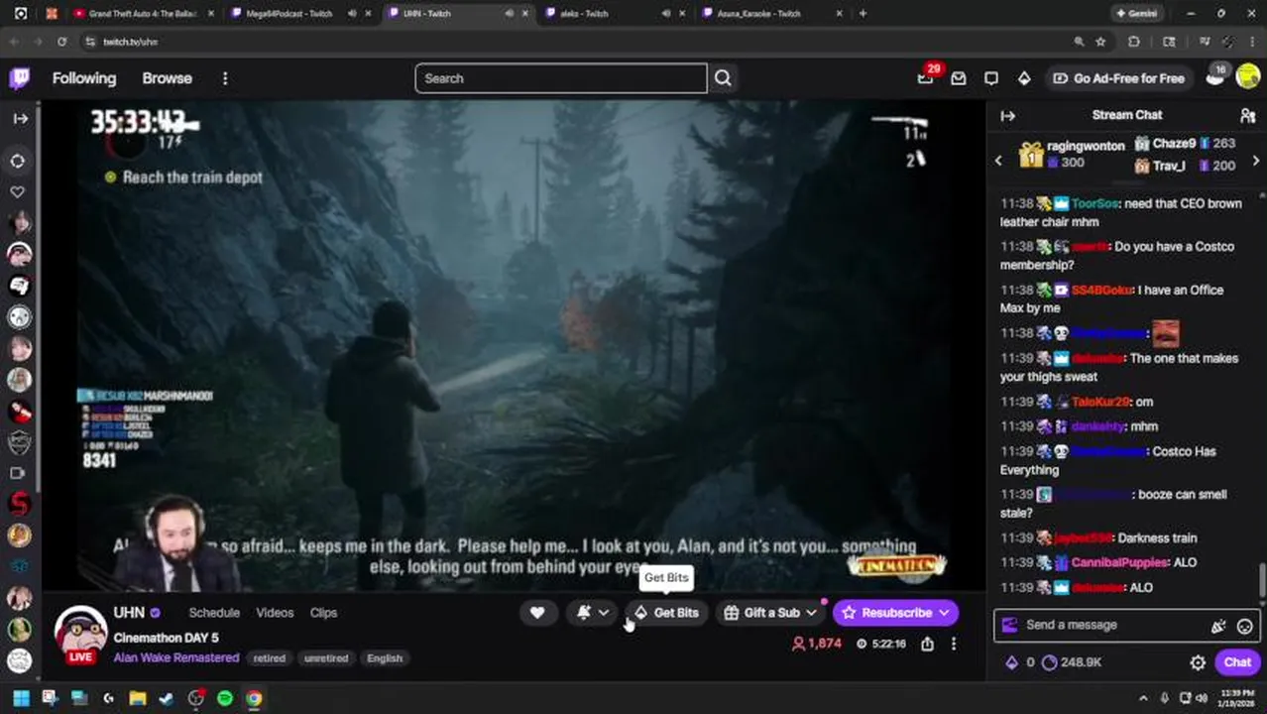Open Prime loot with the red 29 badge

(x=926, y=77)
